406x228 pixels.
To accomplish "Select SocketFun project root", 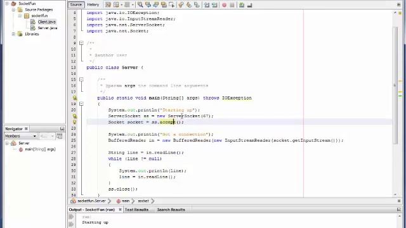I will coord(27,4).
